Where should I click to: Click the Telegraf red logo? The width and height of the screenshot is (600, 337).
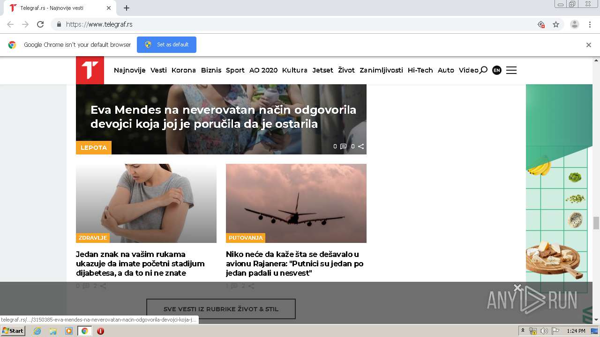click(x=90, y=70)
